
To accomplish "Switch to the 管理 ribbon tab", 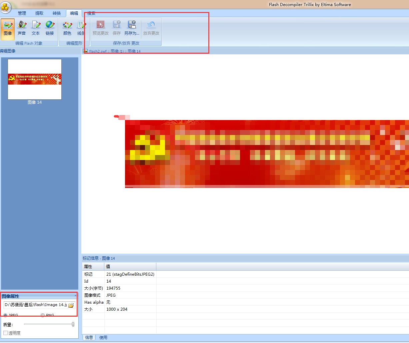I will point(22,13).
